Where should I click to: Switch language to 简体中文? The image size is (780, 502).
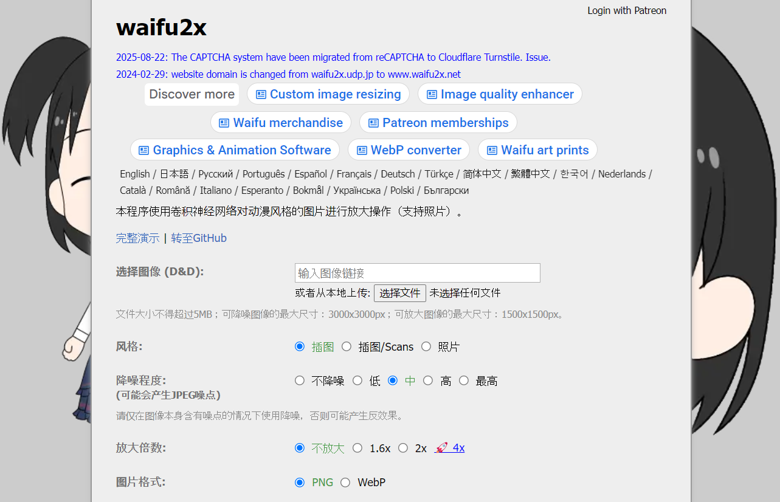(x=482, y=174)
